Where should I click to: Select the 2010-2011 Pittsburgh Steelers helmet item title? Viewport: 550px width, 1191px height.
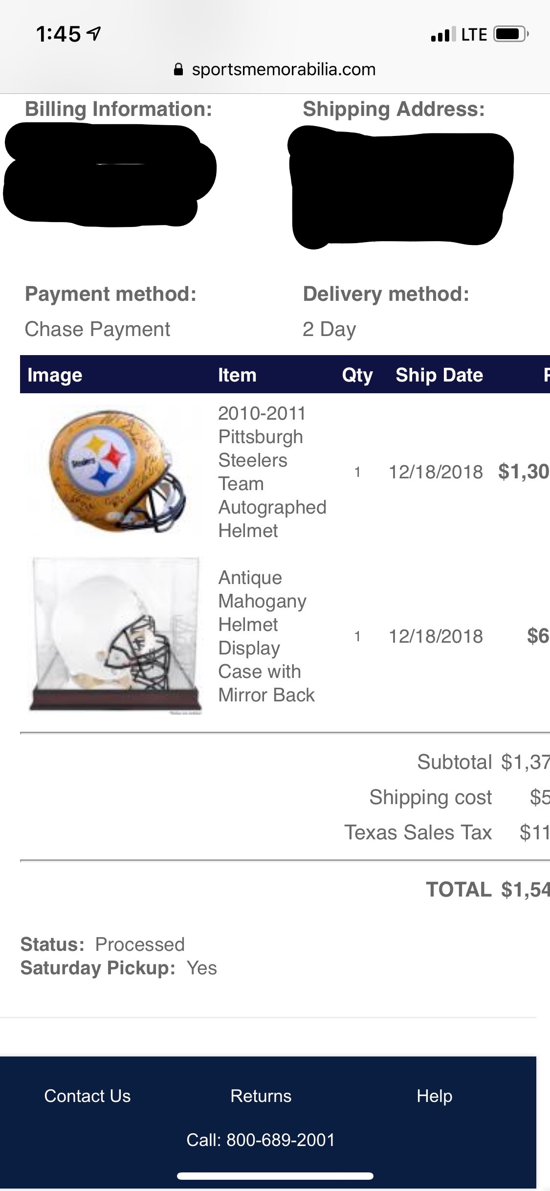[271, 472]
